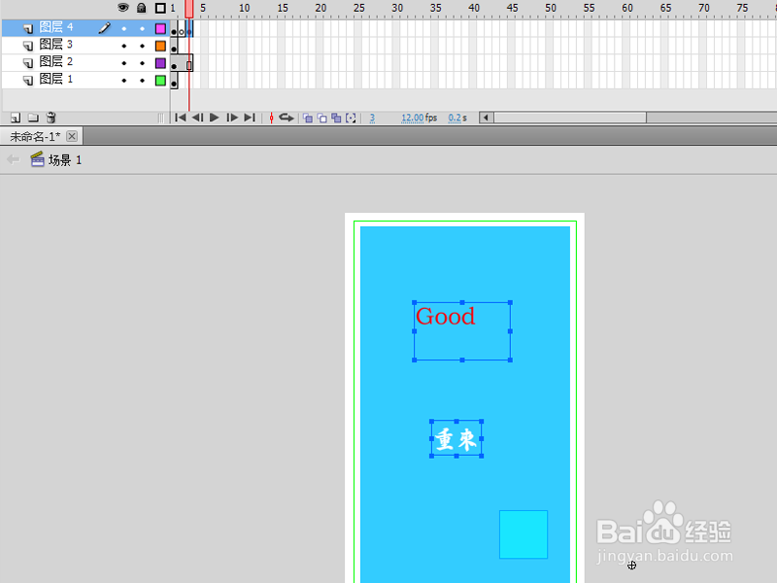Image resolution: width=777 pixels, height=583 pixels.
Task: Click frame 30 on the timeline ruler
Action: [395, 9]
